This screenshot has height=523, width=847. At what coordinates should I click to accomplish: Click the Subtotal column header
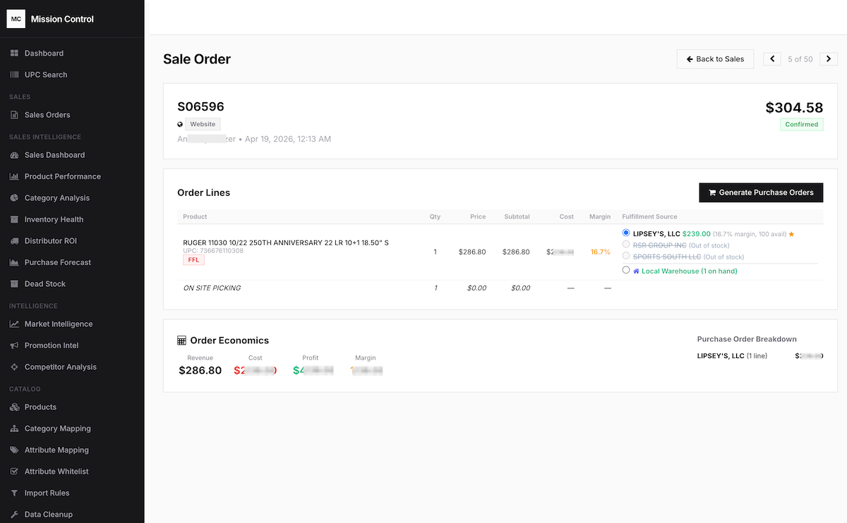(516, 217)
